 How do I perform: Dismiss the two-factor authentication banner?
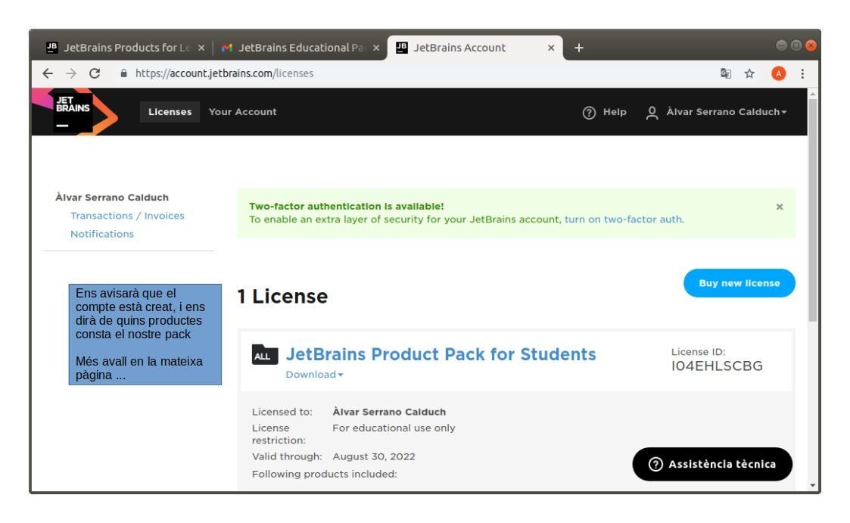pos(780,207)
